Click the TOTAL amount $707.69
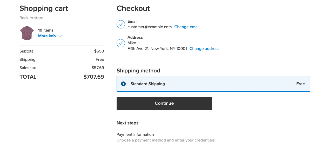The height and width of the screenshot is (149, 329). pyautogui.click(x=93, y=77)
